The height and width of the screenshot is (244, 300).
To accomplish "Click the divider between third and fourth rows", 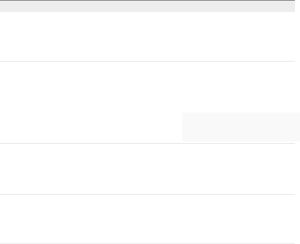I will point(147,195).
